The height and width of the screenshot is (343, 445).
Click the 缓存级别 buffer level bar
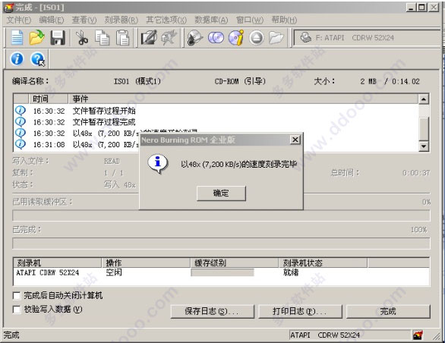pos(222,272)
